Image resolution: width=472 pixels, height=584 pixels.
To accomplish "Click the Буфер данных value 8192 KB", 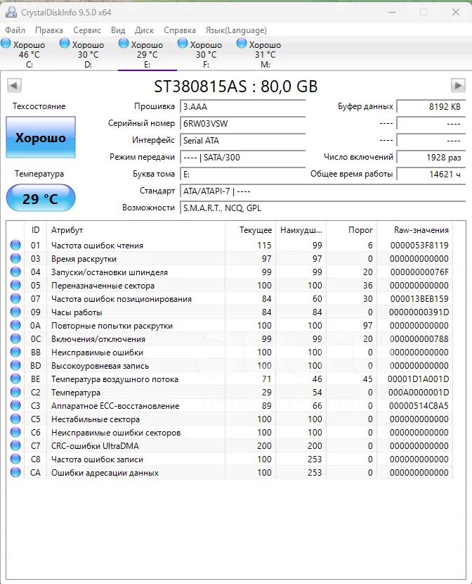I will pyautogui.click(x=431, y=106).
